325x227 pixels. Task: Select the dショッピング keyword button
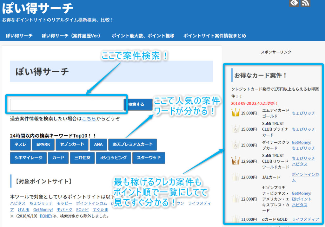tap(113, 158)
